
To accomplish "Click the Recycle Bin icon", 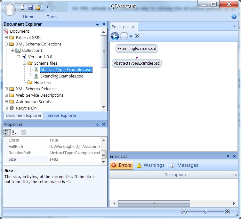I will point(12,108).
